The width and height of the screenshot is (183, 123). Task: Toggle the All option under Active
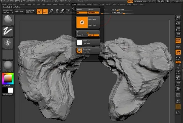[x=82, y=12]
